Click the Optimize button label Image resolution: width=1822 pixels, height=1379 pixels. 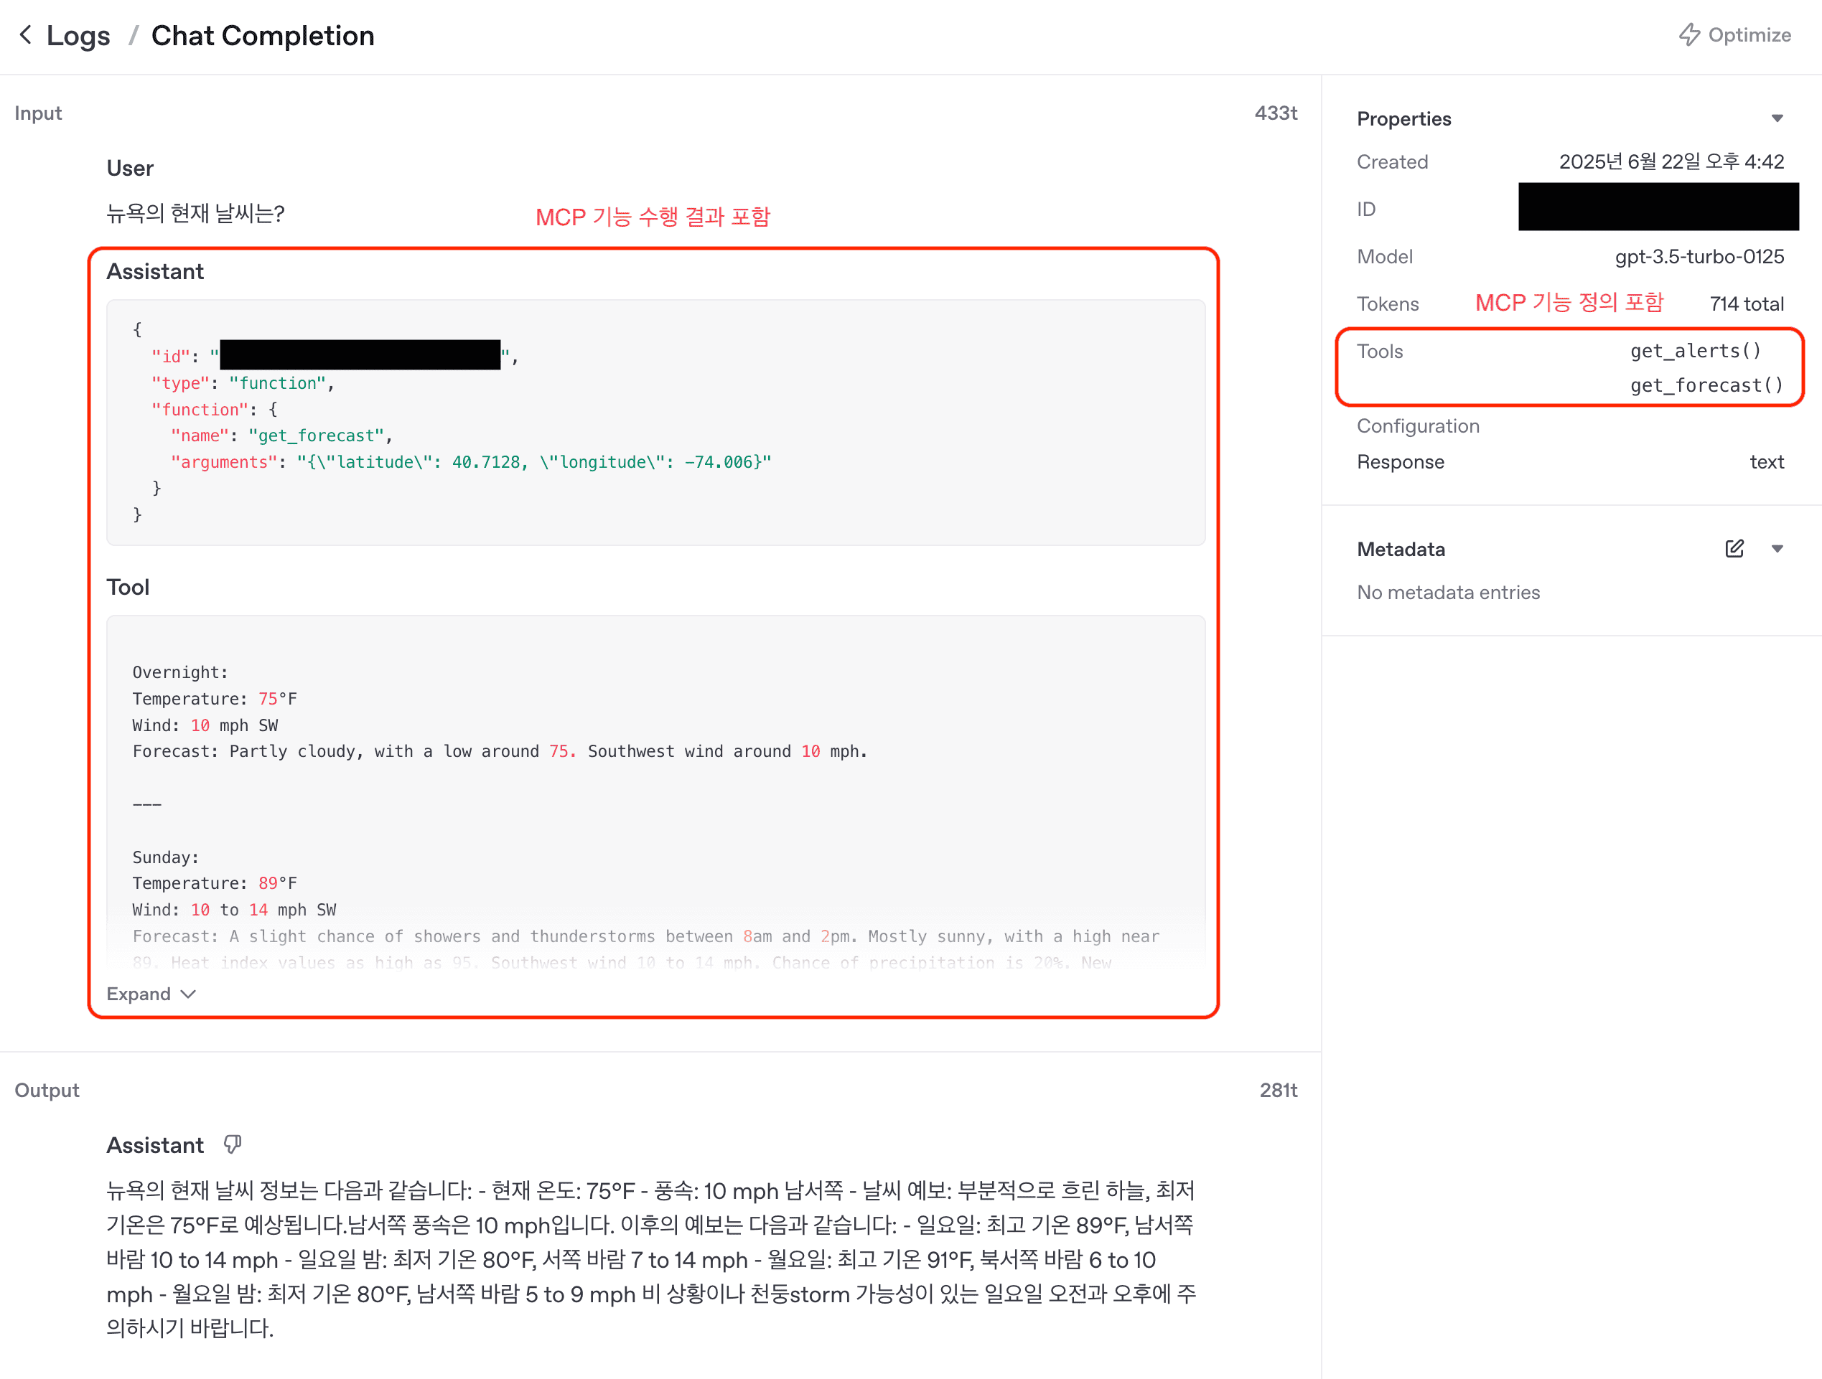click(1749, 34)
